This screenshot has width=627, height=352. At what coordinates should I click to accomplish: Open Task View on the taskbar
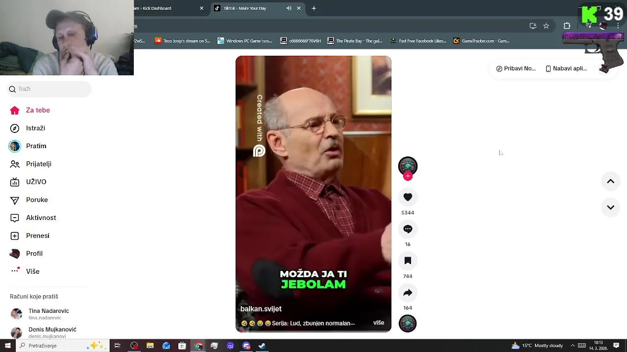pos(118,346)
